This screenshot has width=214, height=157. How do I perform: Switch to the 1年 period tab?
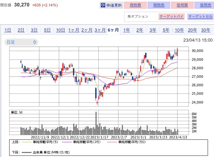pyautogui.click(x=126, y=30)
